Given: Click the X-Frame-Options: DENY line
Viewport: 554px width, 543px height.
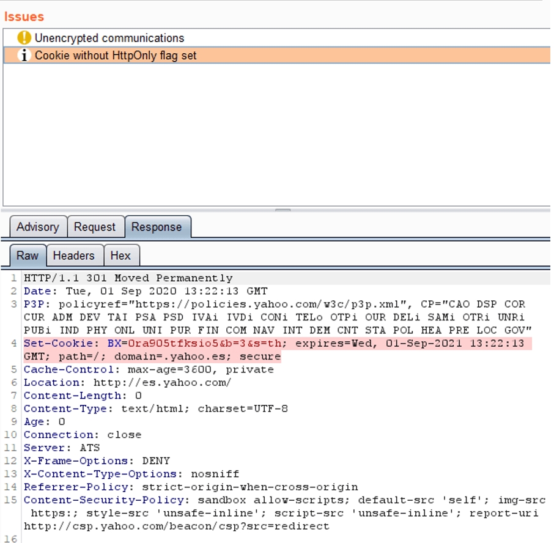Looking at the screenshot, I should [x=97, y=461].
